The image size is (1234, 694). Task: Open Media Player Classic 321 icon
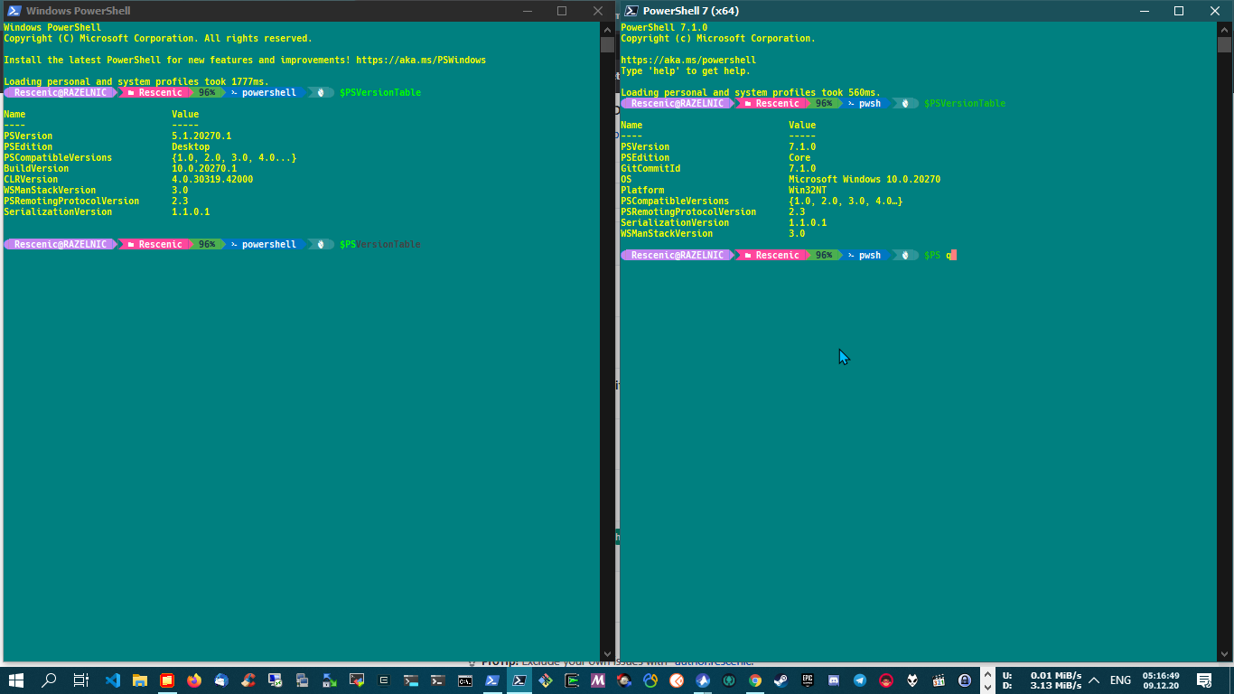pos(940,680)
